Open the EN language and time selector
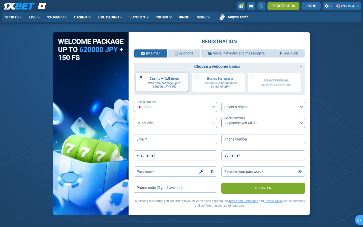The image size is (363, 227). [x=348, y=6]
